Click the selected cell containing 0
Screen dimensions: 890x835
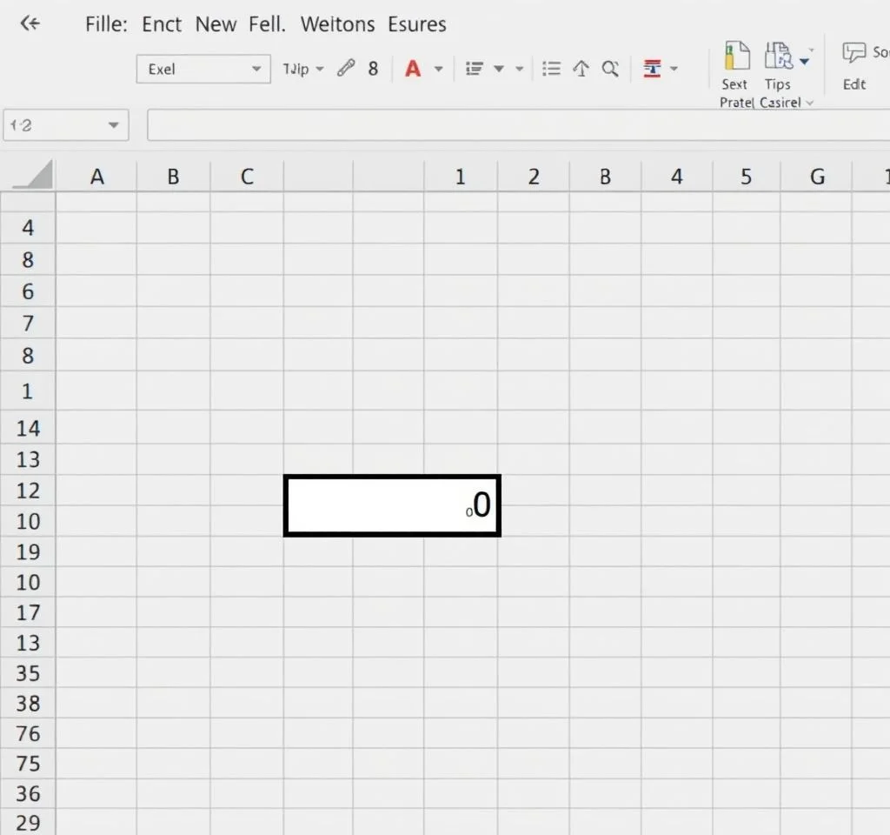[392, 505]
